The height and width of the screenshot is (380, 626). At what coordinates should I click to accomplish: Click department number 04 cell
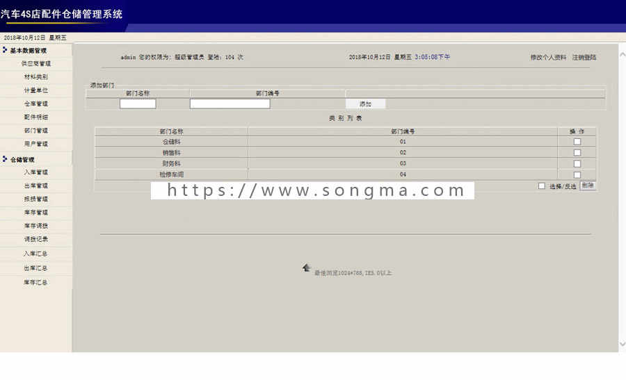pyautogui.click(x=403, y=174)
